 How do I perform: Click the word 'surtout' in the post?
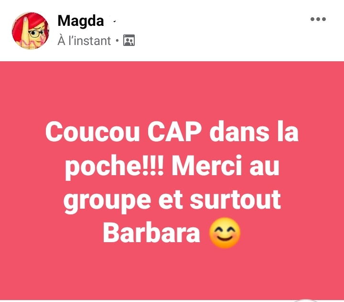(x=235, y=200)
